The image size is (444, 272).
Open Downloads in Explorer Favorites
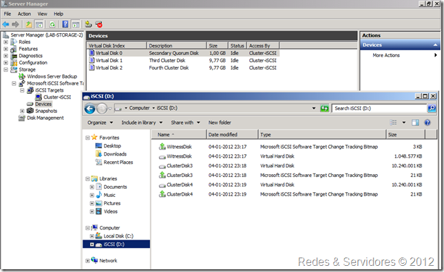[115, 154]
